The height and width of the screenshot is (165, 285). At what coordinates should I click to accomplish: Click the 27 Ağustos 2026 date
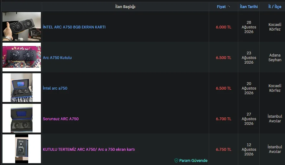pyautogui.click(x=249, y=119)
